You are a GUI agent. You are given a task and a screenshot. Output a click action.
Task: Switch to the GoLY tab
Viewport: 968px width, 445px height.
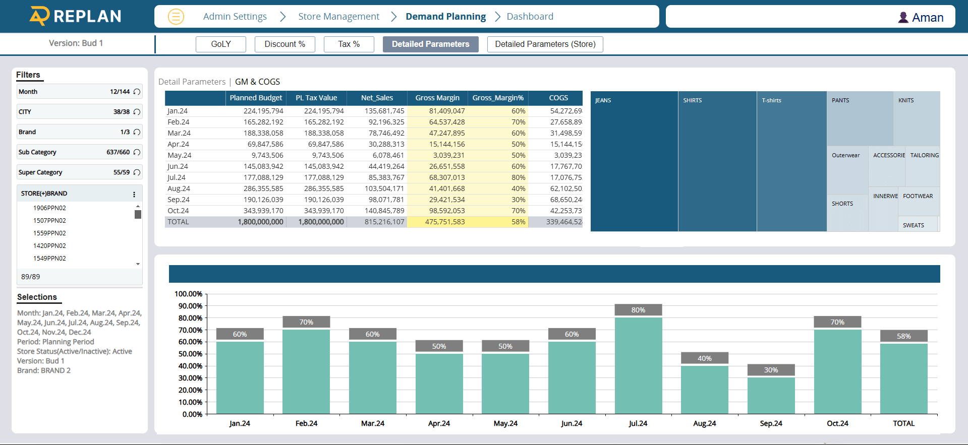tap(221, 44)
